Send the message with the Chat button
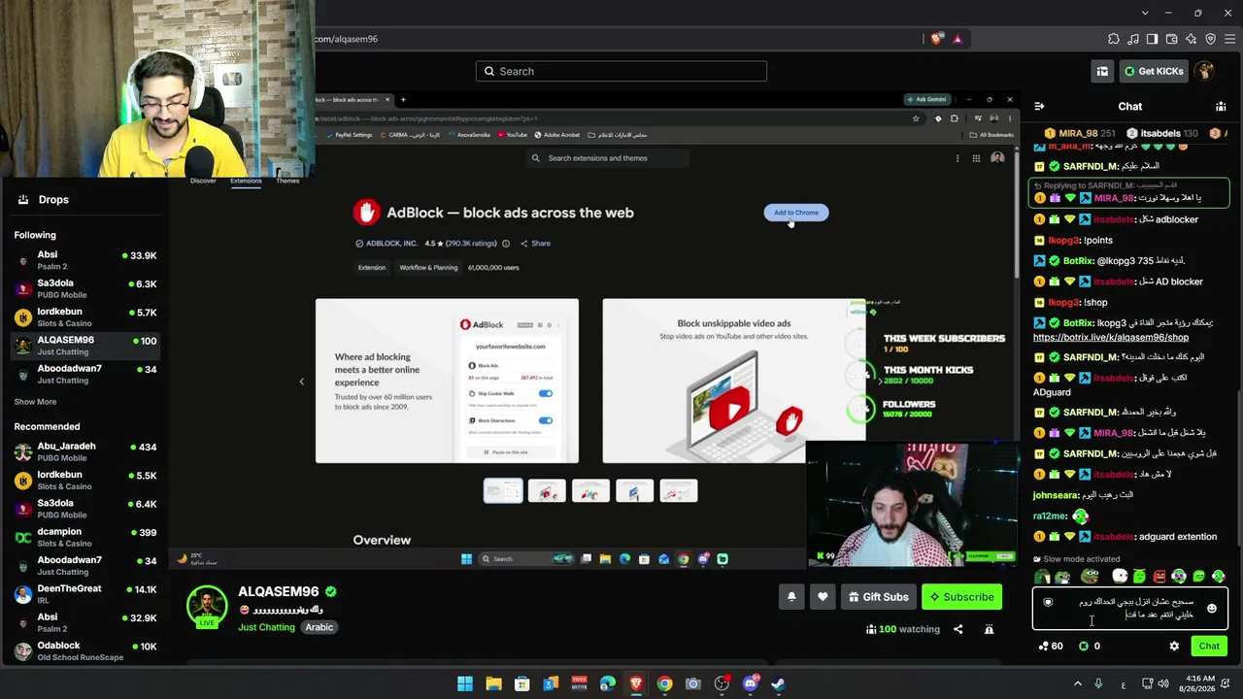This screenshot has width=1243, height=699. tap(1209, 646)
